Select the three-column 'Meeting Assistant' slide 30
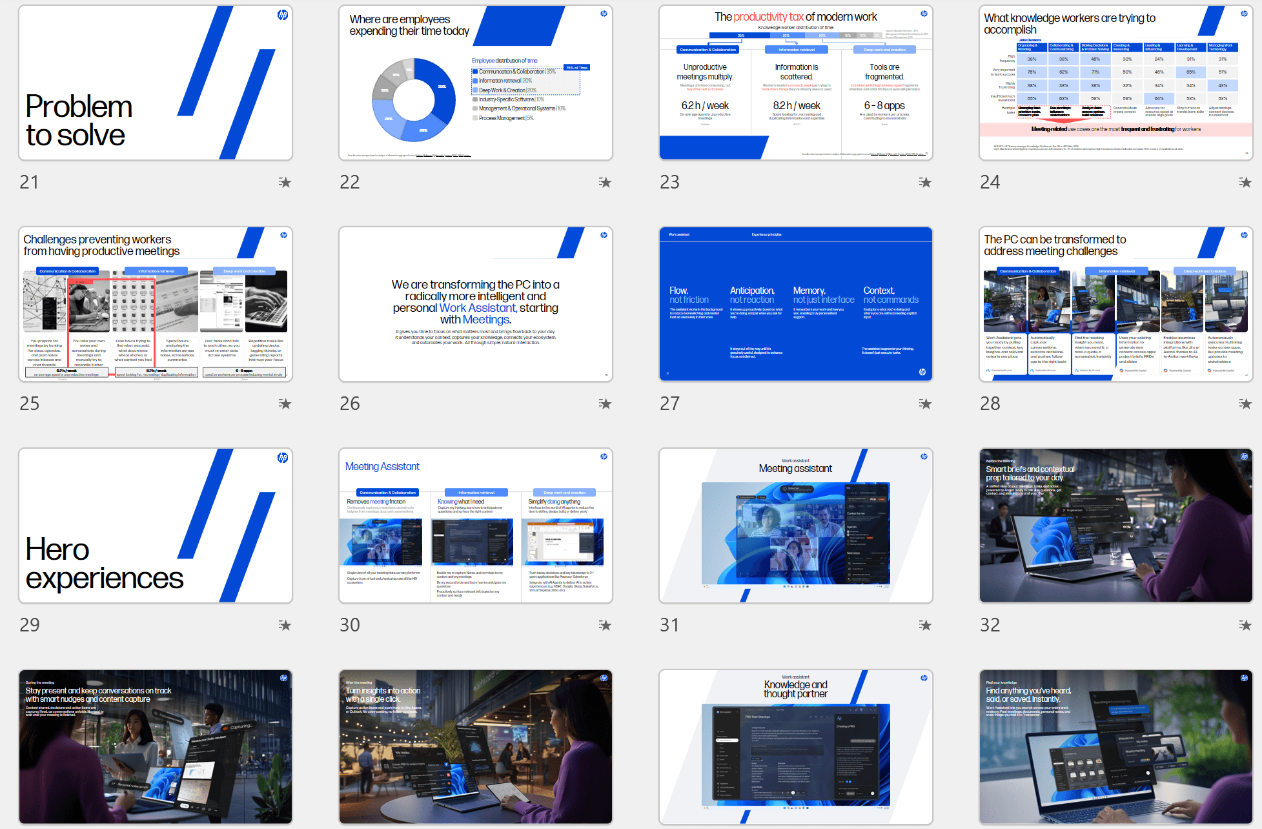The image size is (1262, 829). point(476,526)
